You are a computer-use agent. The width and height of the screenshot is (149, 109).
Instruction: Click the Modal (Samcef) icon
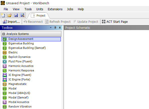pos(5,97)
